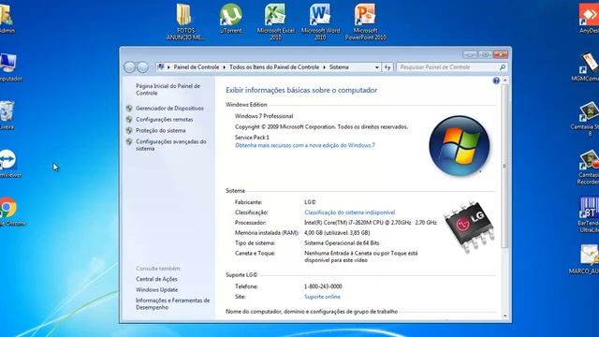
Task: Click the back navigation arrow button
Action: [129, 67]
